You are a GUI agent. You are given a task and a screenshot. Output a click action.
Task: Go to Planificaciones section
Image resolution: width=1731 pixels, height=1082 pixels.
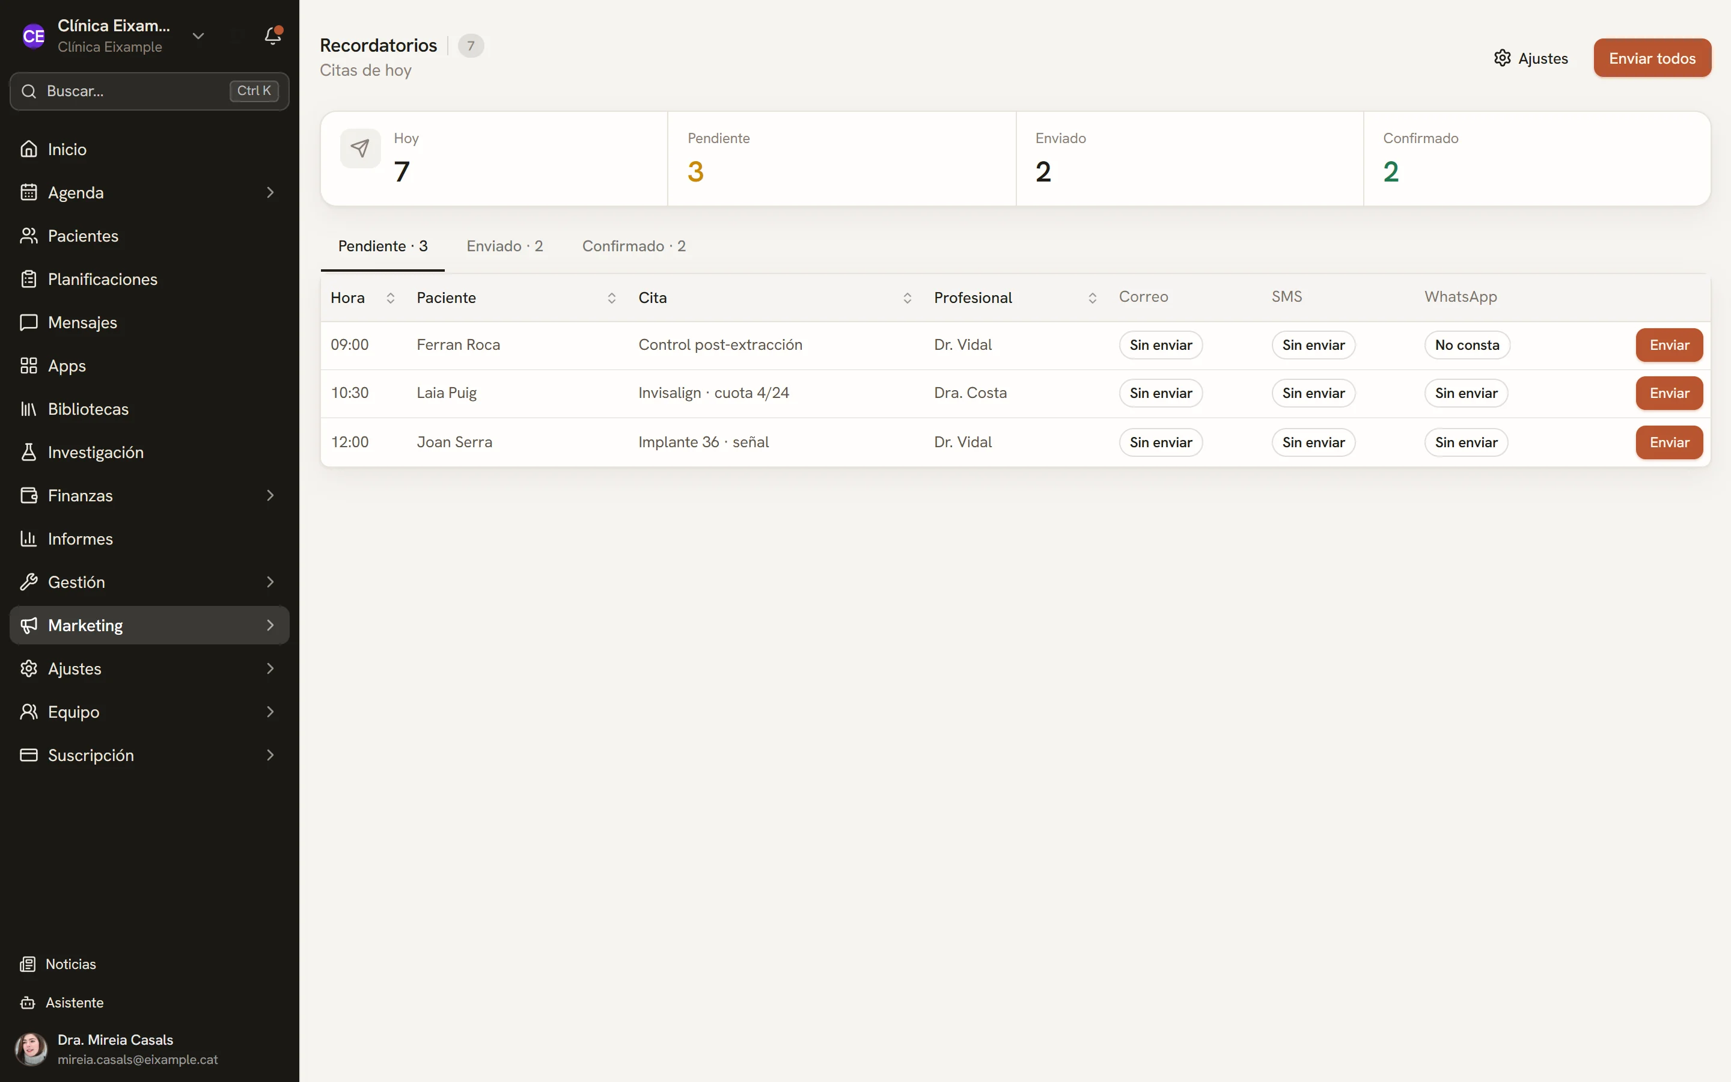coord(150,279)
